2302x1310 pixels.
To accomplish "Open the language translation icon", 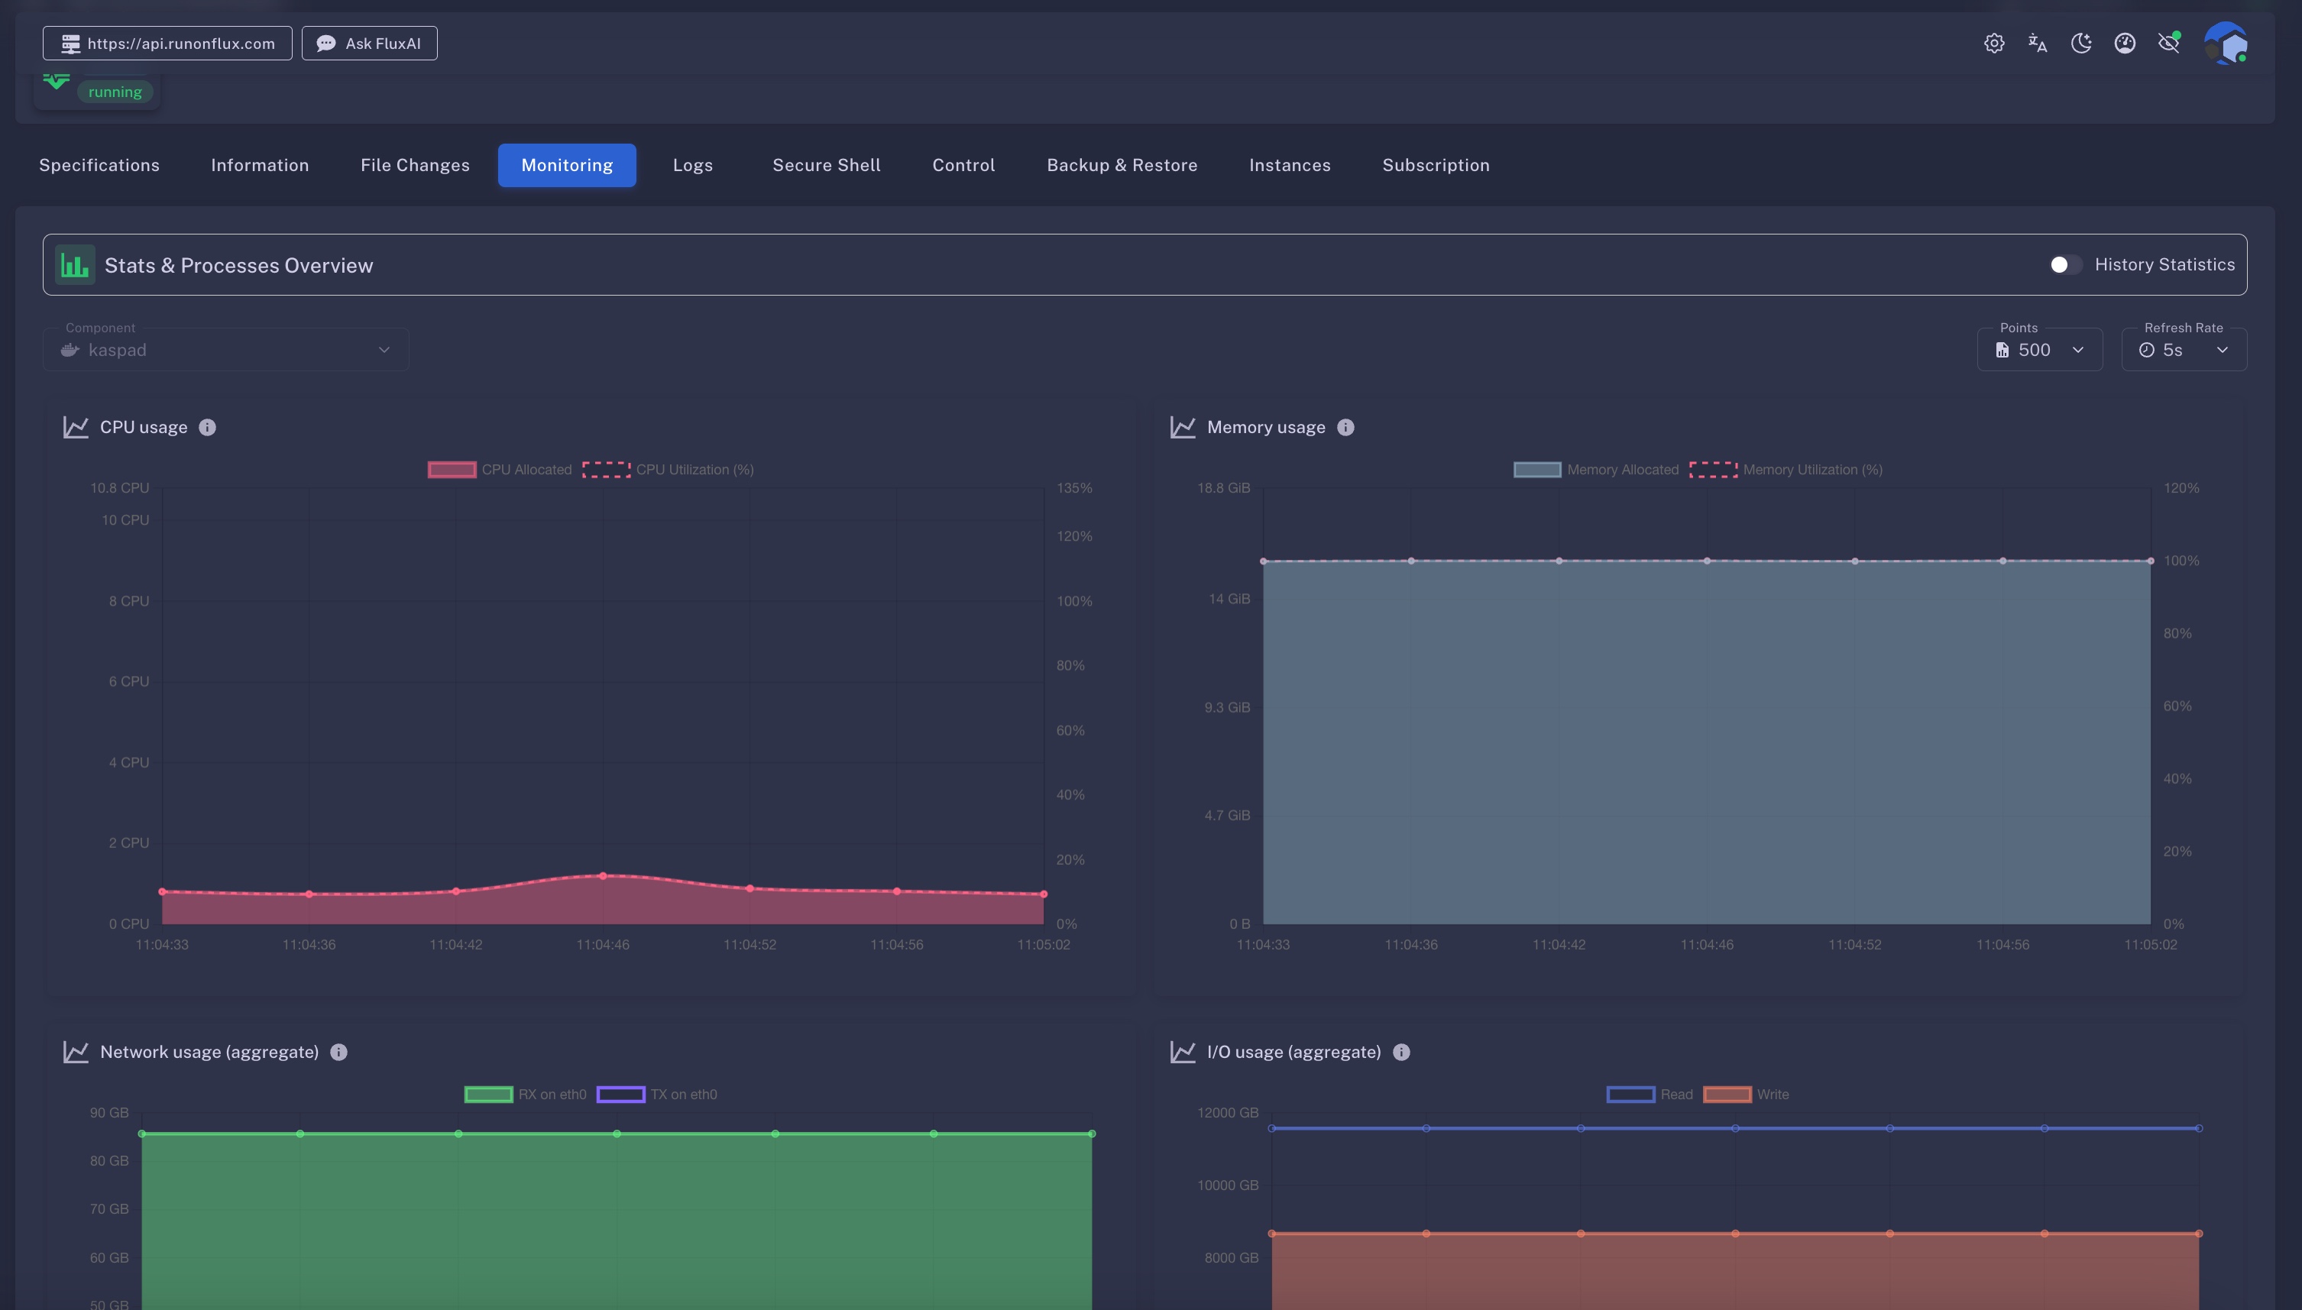I will [2038, 44].
